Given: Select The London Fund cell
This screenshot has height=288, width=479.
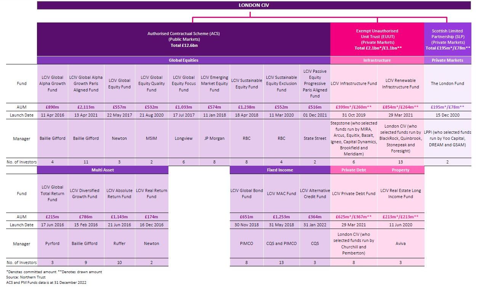Looking at the screenshot, I should (447, 84).
